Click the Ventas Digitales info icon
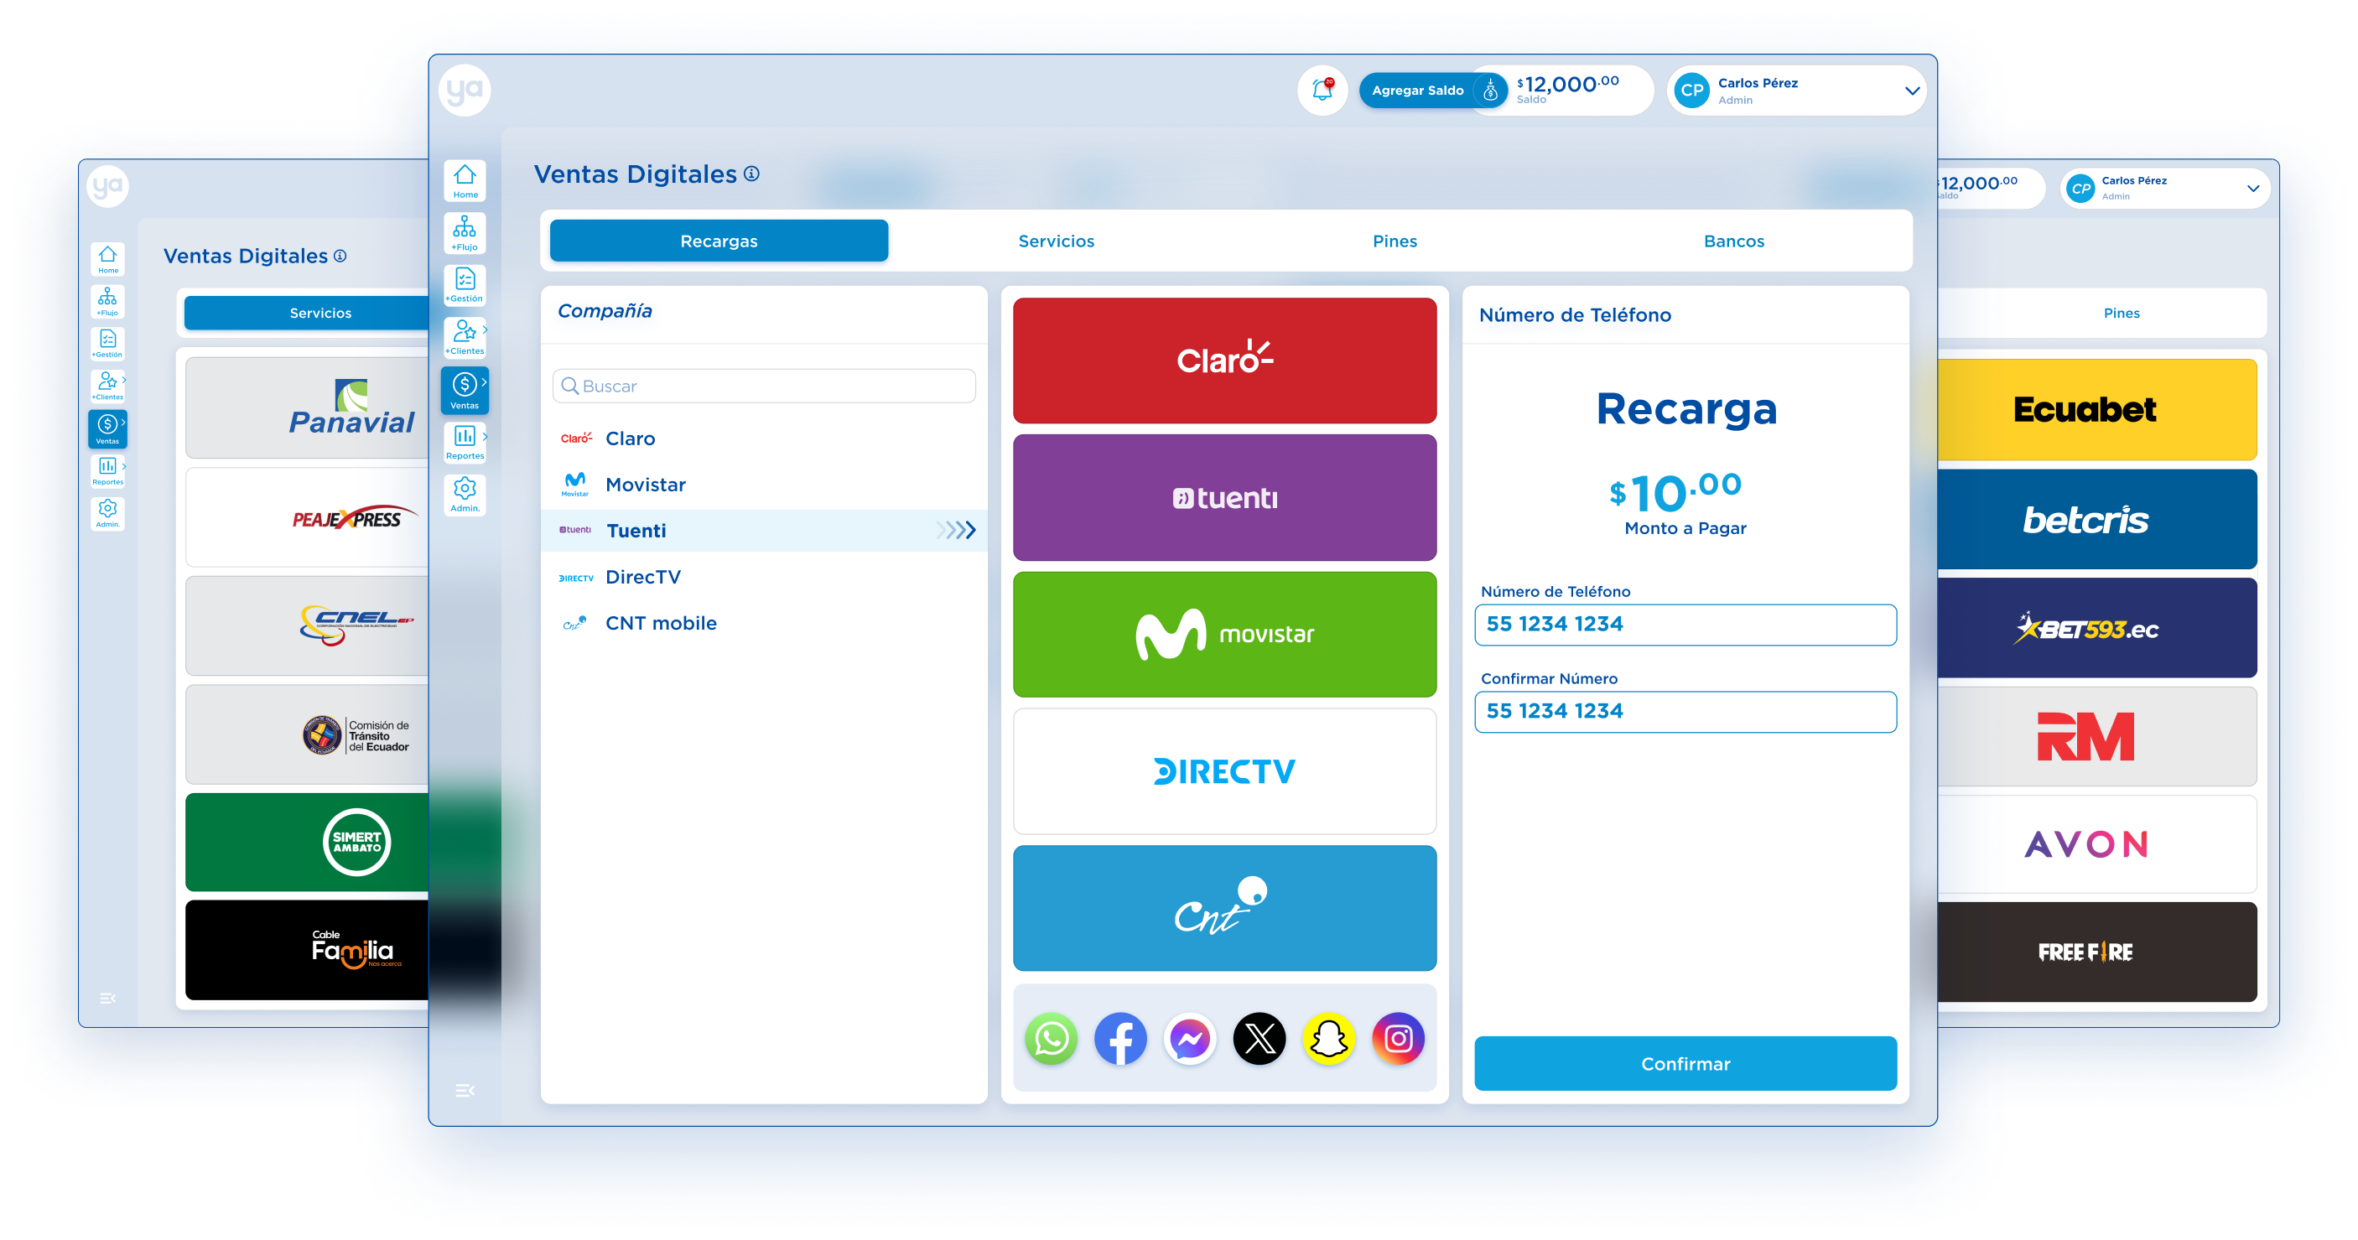This screenshot has width=2358, height=1240. tap(751, 174)
